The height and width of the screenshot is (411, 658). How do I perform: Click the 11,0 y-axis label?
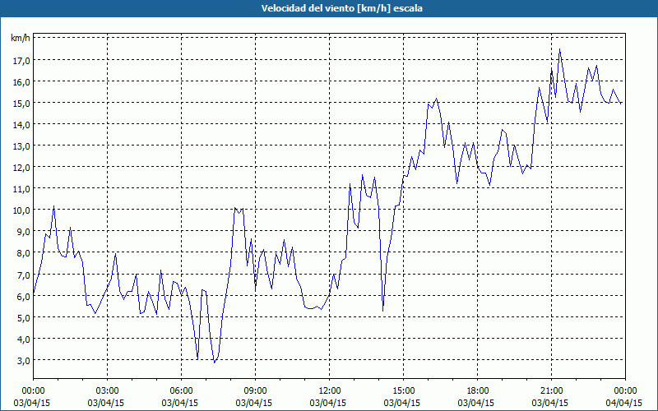(x=21, y=189)
